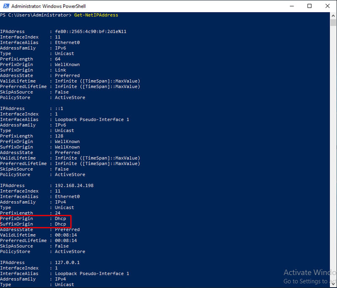Click PreferredLifetime Infinite of the fe80 entry
337x288 pixels.
pyautogui.click(x=98, y=87)
